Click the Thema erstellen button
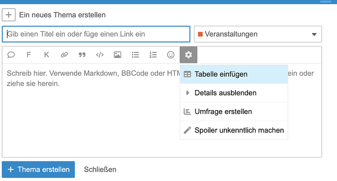 [39, 170]
